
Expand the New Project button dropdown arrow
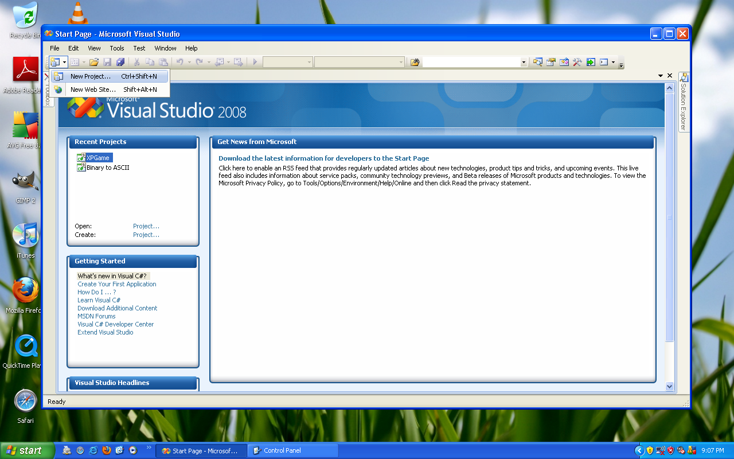pos(65,62)
